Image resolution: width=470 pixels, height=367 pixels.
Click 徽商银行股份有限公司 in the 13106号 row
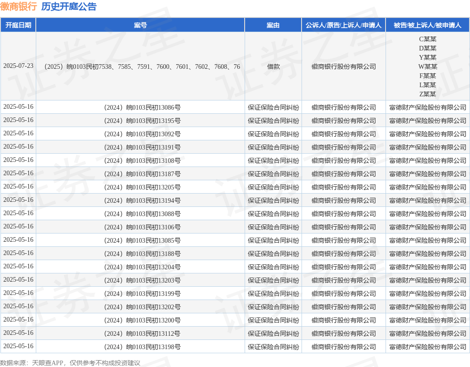coord(343,228)
